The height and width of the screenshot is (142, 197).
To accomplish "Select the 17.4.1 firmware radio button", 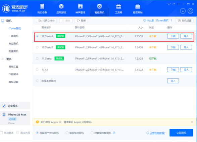I will [37, 70].
